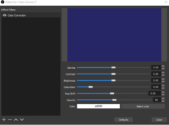The height and width of the screenshot is (125, 169).
Task: Close the Filters window with the X
Action: tap(166, 2)
